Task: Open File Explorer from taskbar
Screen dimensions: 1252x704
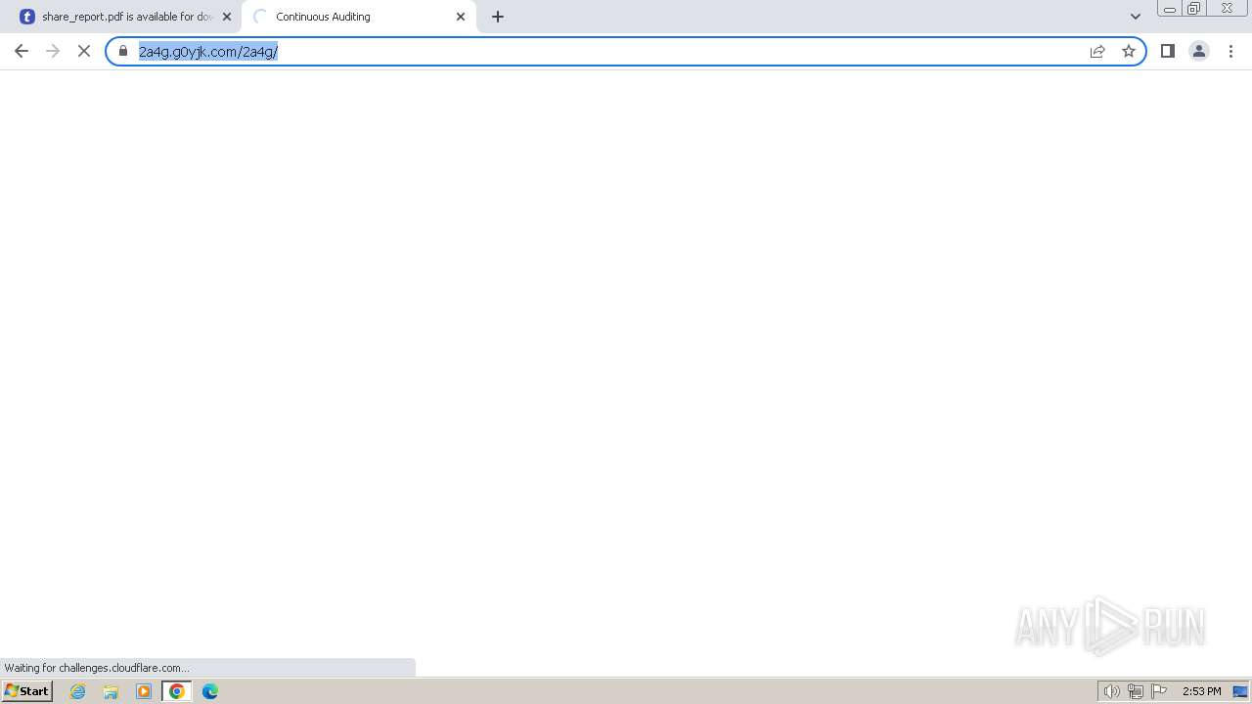Action: click(111, 691)
